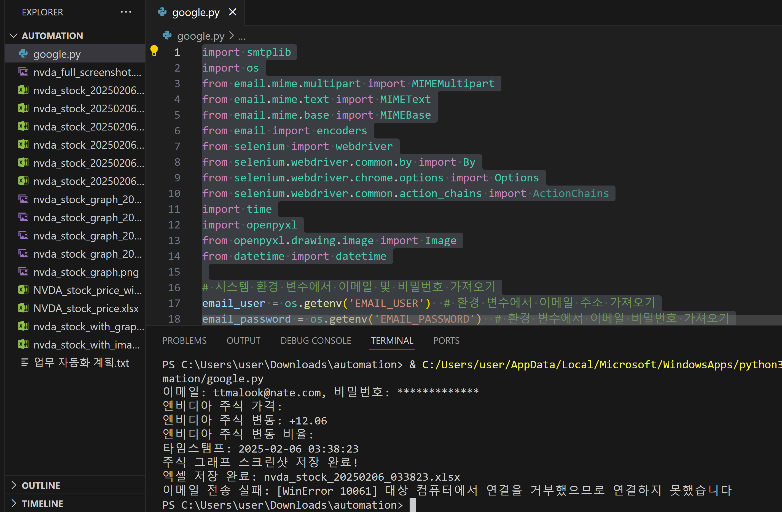This screenshot has width=782, height=512.
Task: Close the google.py editor tab
Action: [233, 12]
